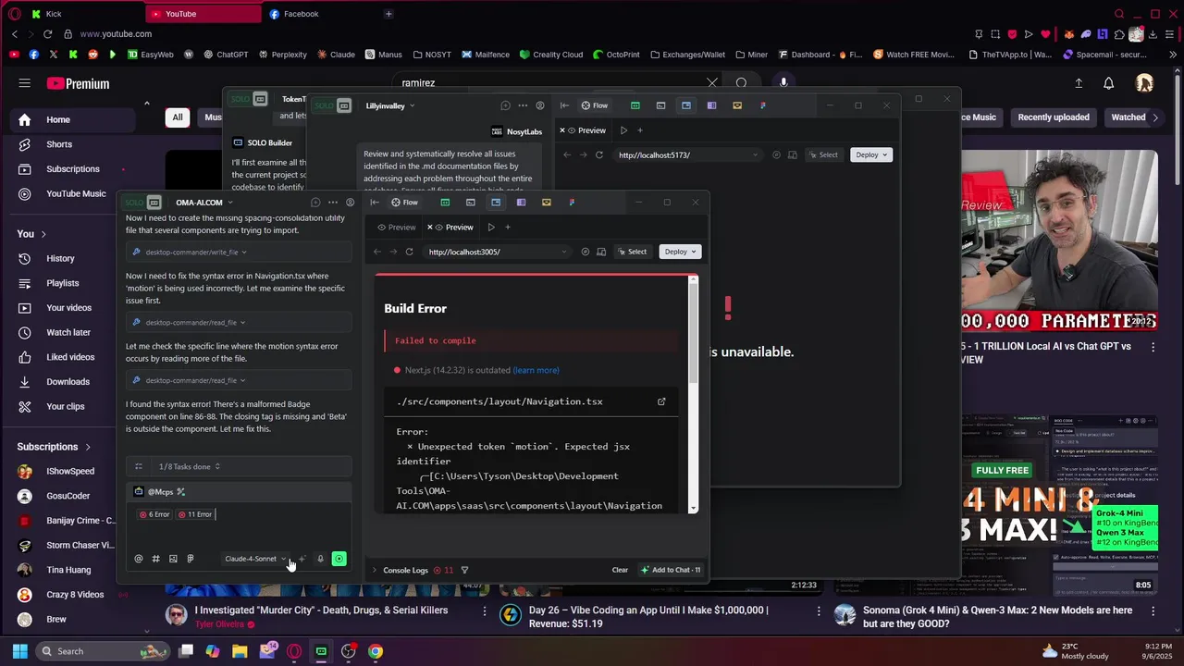Screen dimensions: 1184x666
Task: Expand the localhost:3005 URL dropdown arrow
Action: (563, 252)
